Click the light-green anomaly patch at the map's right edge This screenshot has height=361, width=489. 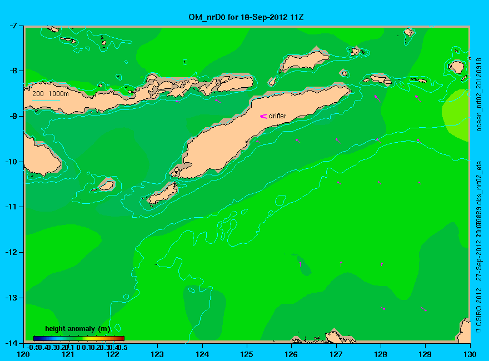456,115
